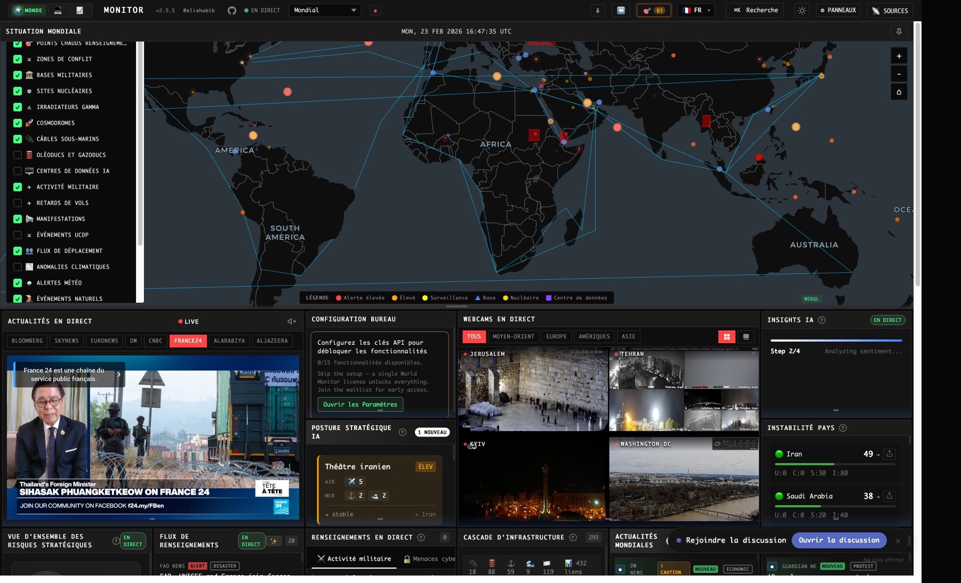The height and width of the screenshot is (583, 961).
Task: Pin the Situation Mondiale map panel
Action: coord(899,31)
